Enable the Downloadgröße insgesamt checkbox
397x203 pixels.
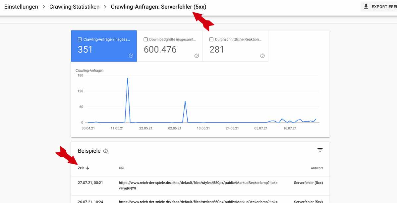[145, 39]
